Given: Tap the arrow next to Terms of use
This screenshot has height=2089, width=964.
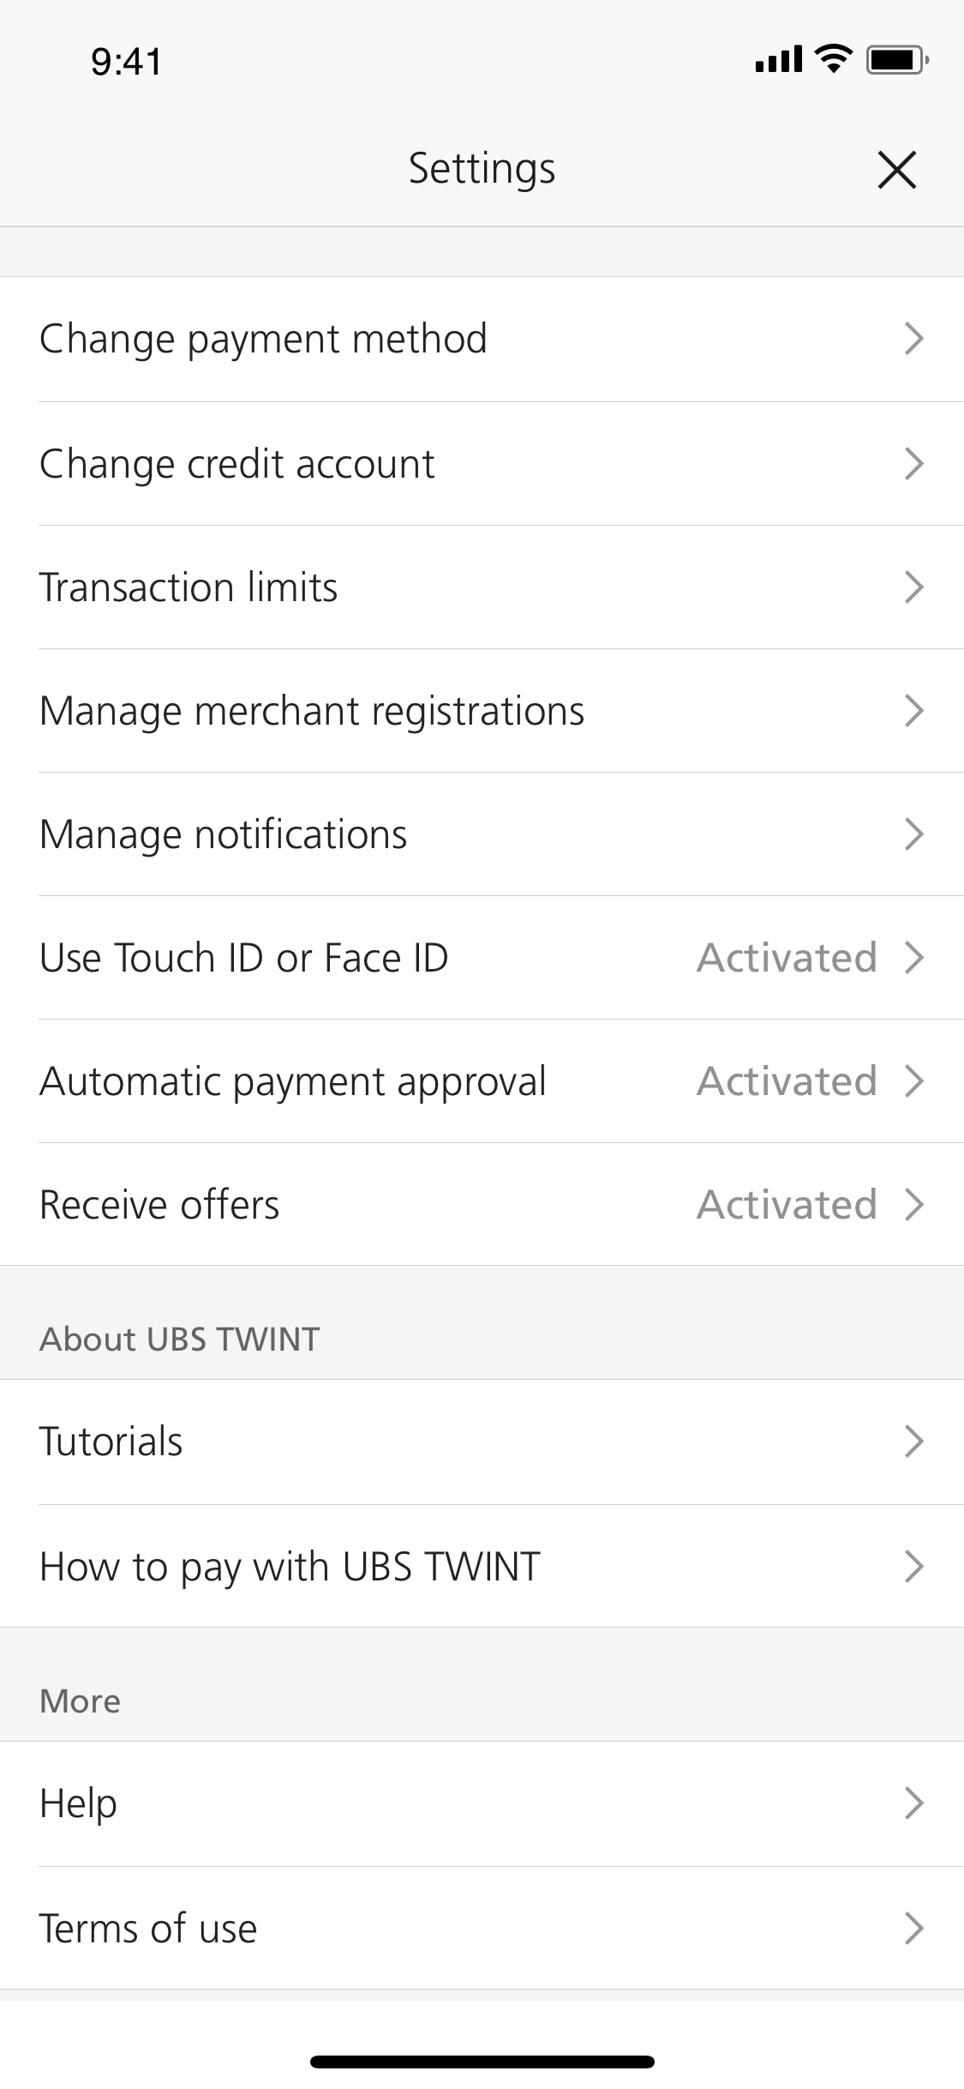Looking at the screenshot, I should 913,1928.
